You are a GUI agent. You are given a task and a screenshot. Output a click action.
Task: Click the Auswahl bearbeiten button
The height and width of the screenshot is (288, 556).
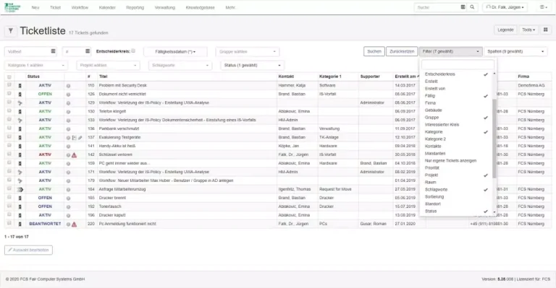point(28,250)
